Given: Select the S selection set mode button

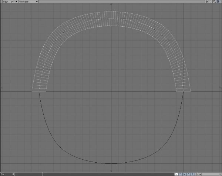Looking at the screenshot, I should tap(192, 174).
